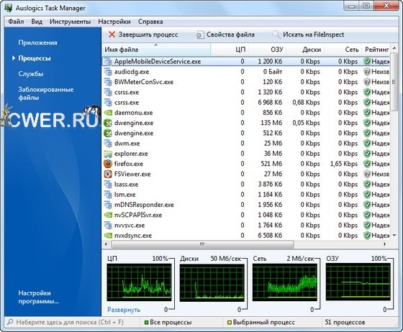
Task: Click the BWMeterConSvc.exe process icon
Action: (108, 82)
